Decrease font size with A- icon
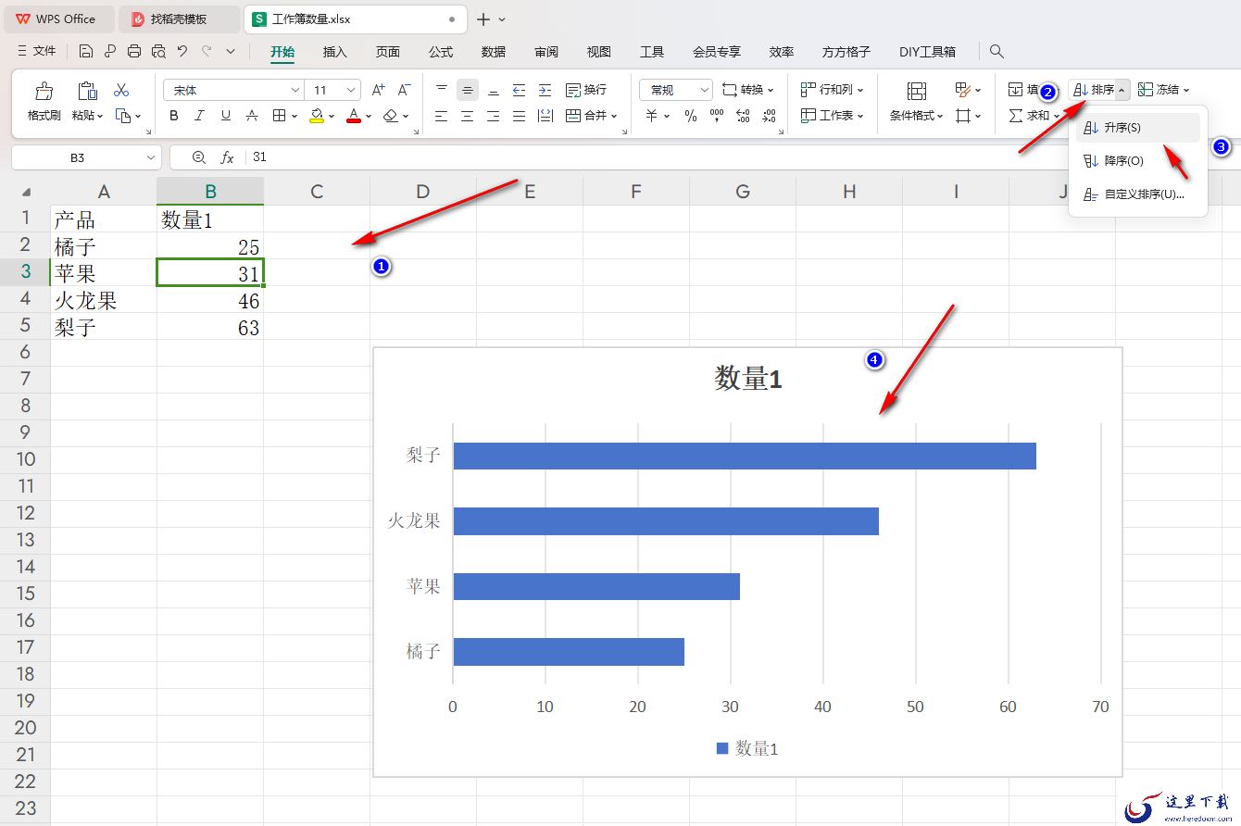The height and width of the screenshot is (826, 1241). 404,90
